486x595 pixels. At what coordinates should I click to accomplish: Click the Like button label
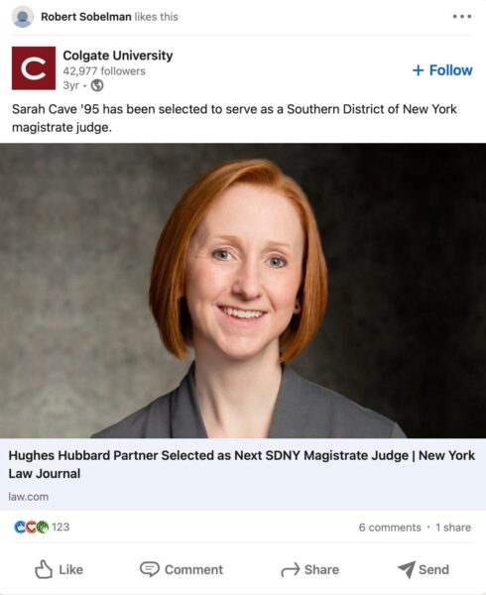click(71, 569)
